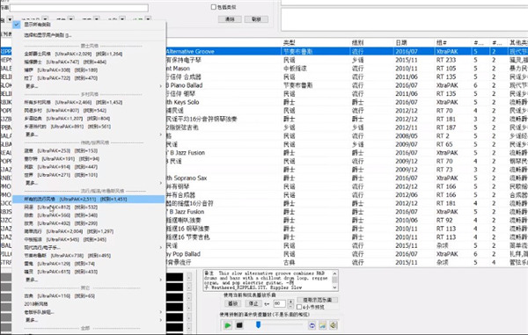Select menu entry with UltraPAK=615
This screenshot has height=335, width=528.
[x=89, y=272]
